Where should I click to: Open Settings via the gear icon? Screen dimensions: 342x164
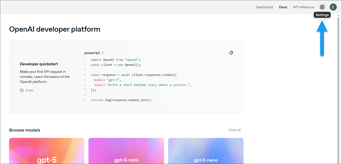point(322,7)
